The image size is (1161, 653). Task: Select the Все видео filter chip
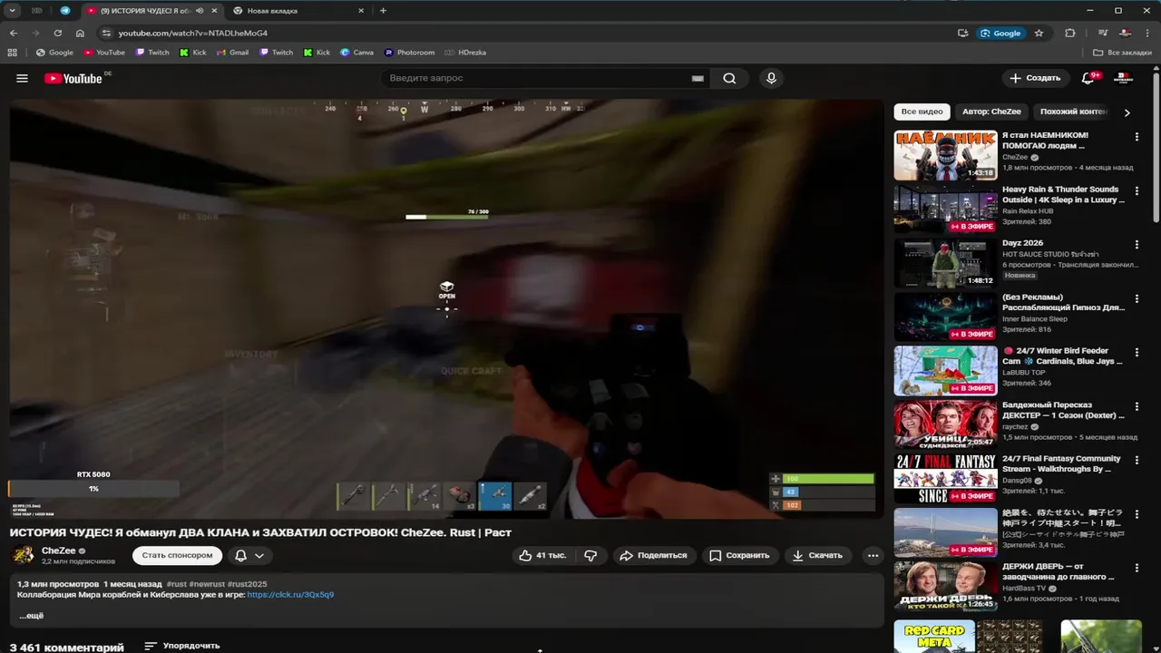[922, 112]
